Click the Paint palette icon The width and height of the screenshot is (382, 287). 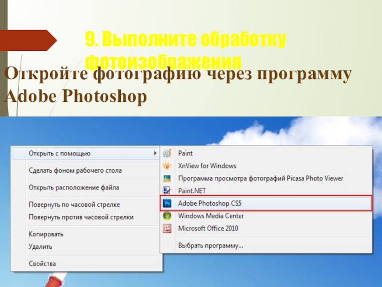167,153
